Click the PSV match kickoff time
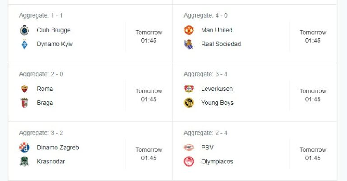347x181 pixels. pyautogui.click(x=313, y=154)
